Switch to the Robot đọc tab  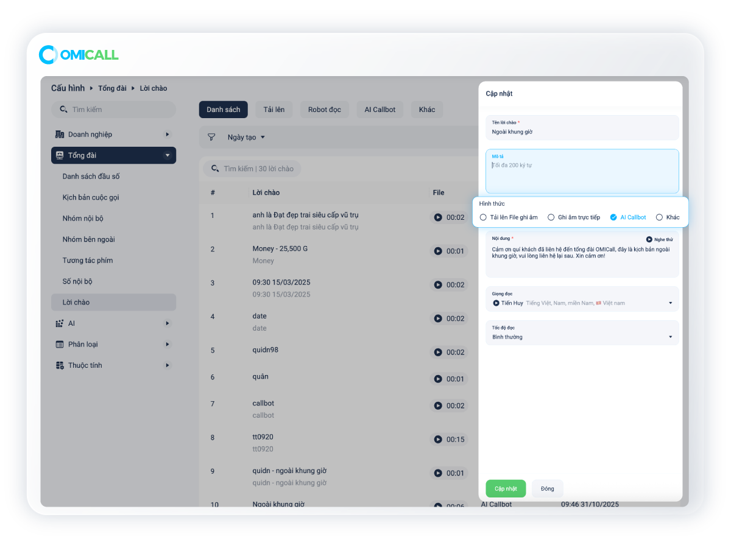coord(325,110)
